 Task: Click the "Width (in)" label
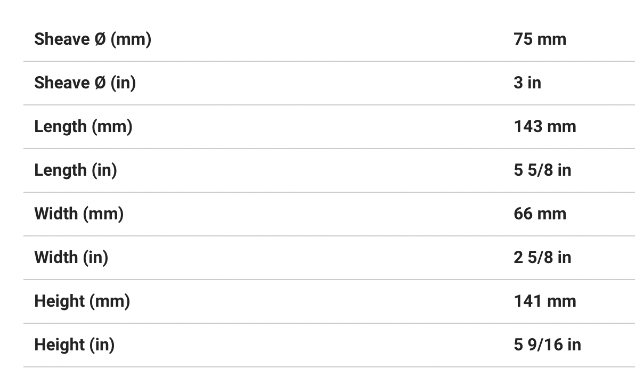pos(71,257)
